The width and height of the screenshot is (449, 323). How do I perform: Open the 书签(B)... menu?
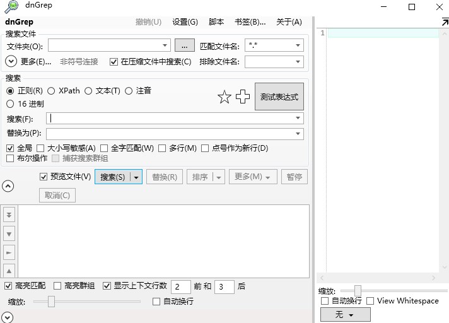pos(250,22)
